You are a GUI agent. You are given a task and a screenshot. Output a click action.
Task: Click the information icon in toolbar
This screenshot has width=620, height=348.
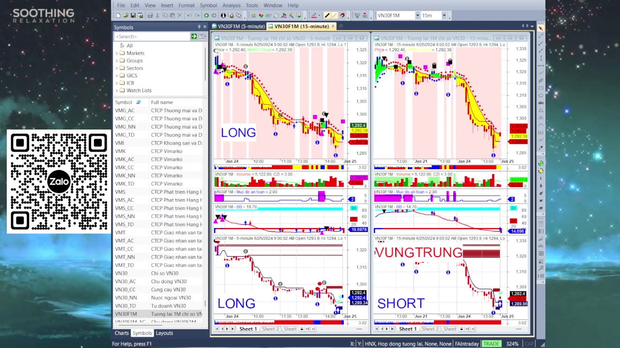coord(223,15)
